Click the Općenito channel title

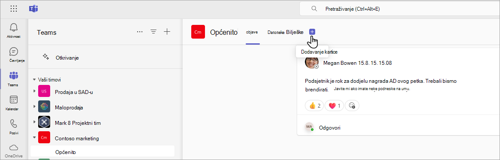coord(224,32)
